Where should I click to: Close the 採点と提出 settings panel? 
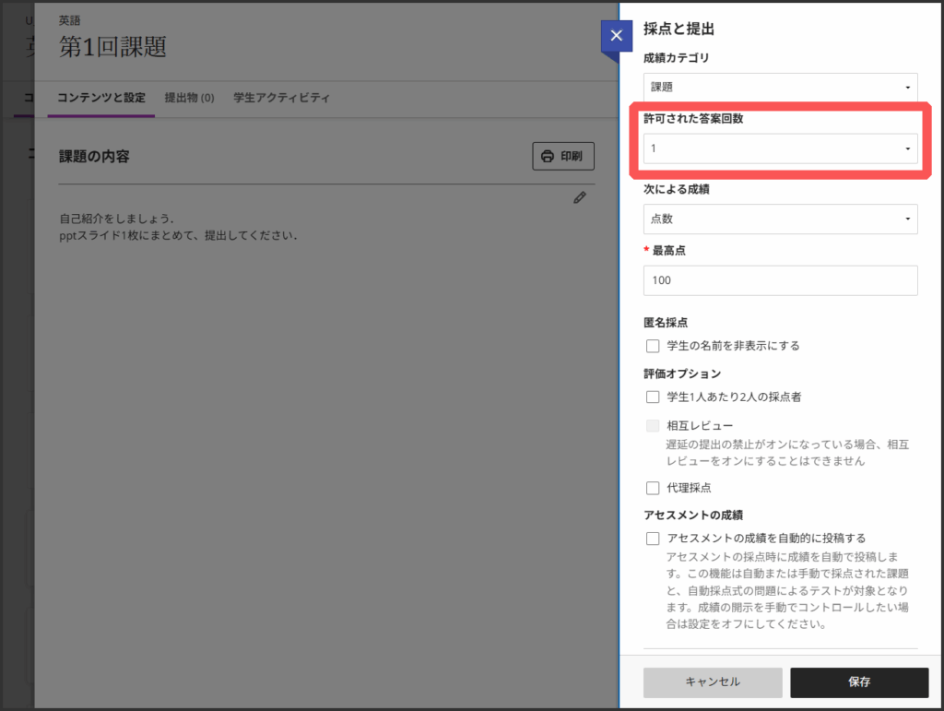coord(616,36)
